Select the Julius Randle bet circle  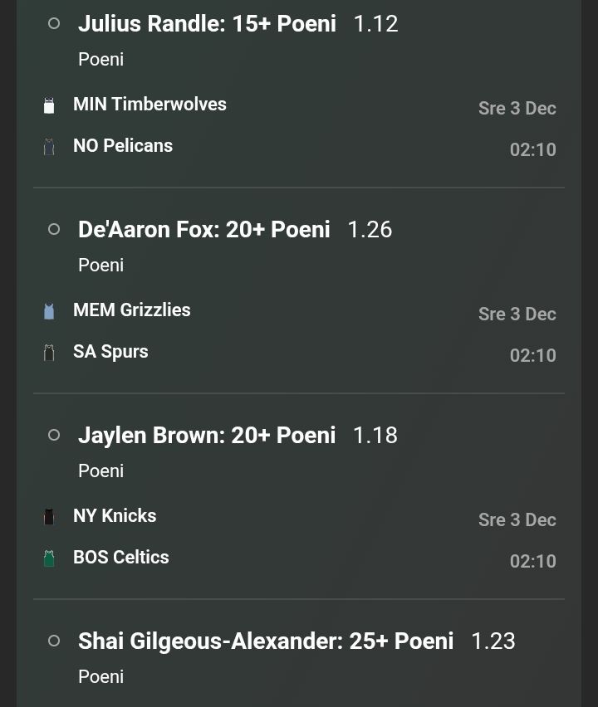pyautogui.click(x=54, y=24)
